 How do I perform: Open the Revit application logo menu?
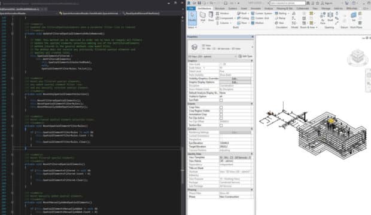click(x=189, y=3)
